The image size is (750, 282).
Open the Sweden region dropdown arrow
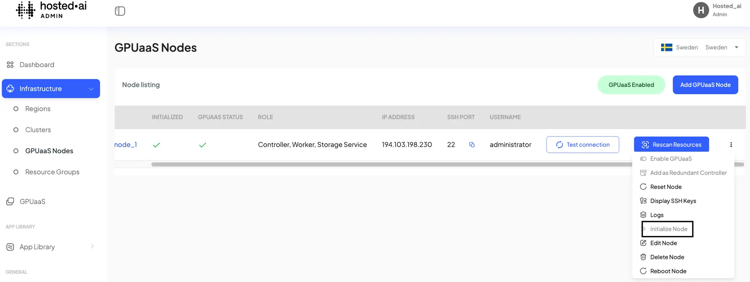point(736,48)
